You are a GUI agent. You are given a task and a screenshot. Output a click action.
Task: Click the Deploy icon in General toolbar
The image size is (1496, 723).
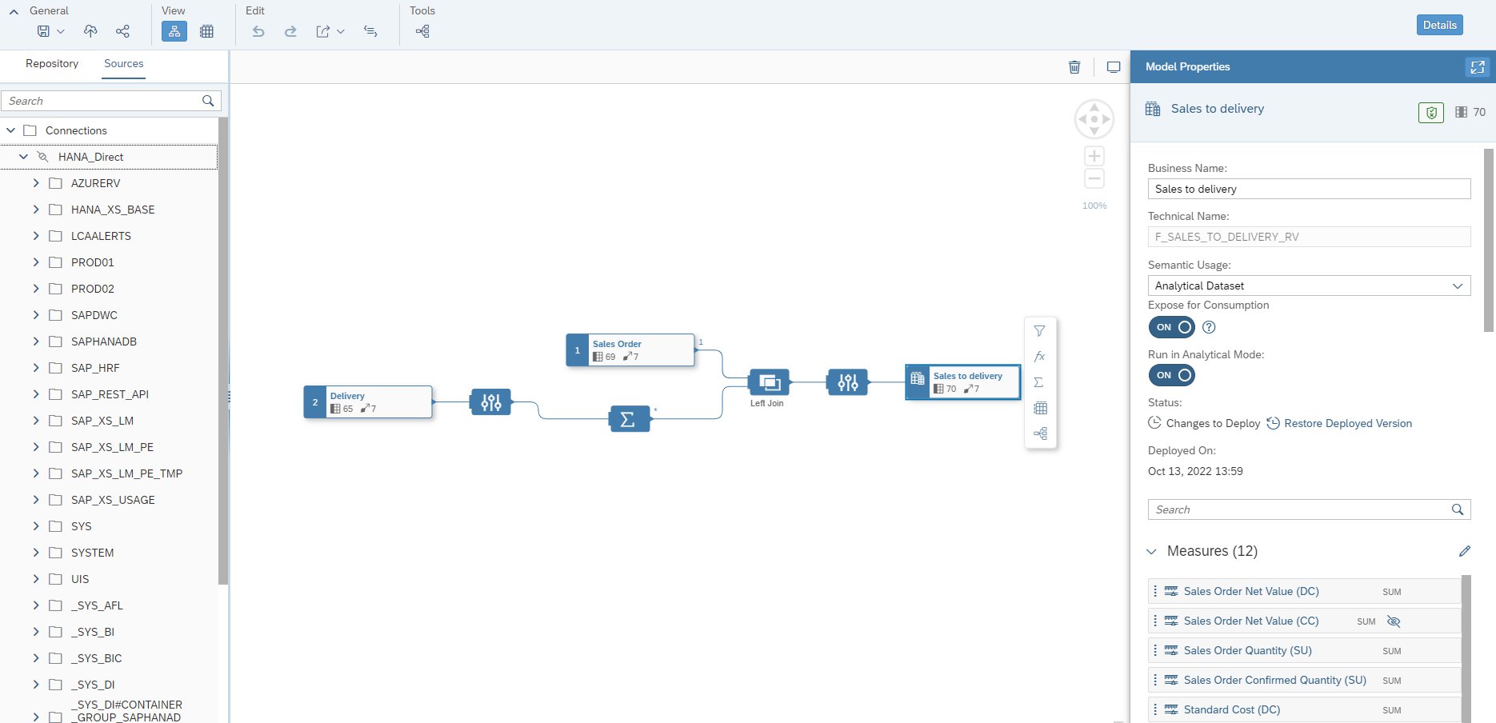pyautogui.click(x=90, y=31)
